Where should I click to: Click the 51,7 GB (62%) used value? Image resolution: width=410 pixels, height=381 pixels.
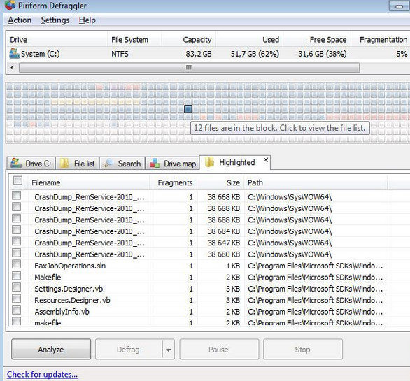(255, 54)
